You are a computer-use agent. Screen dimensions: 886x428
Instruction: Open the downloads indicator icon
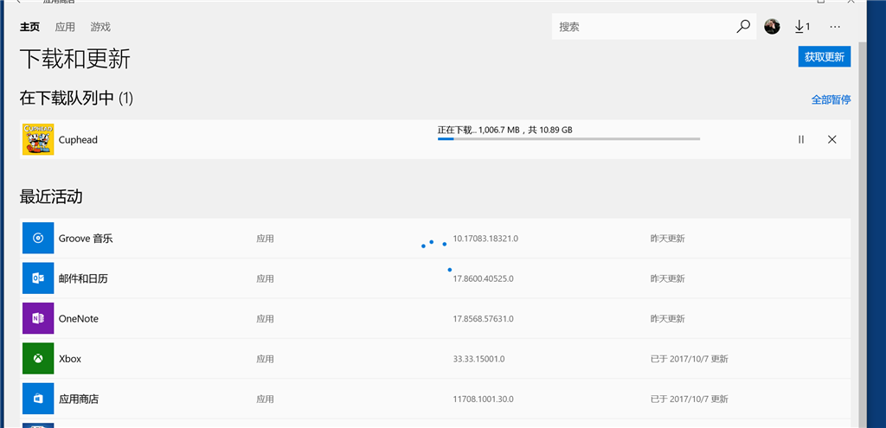(802, 27)
